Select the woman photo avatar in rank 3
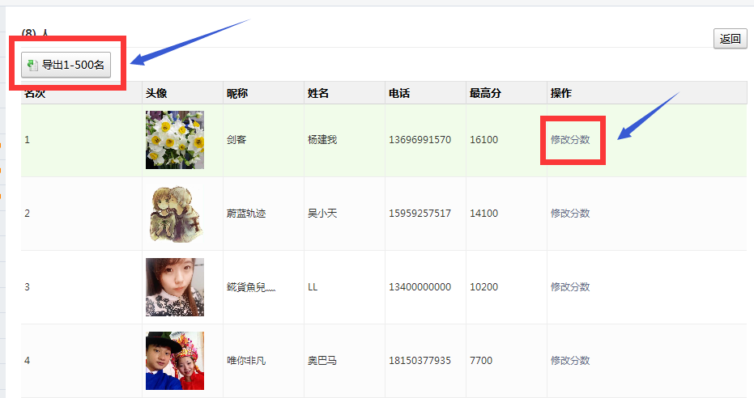The image size is (754, 398). (175, 287)
